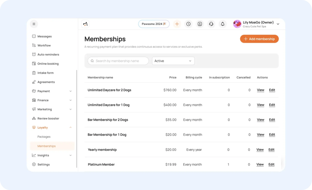The image size is (312, 190).
Task: Click the Pawsome 2024 button
Action: point(154,24)
